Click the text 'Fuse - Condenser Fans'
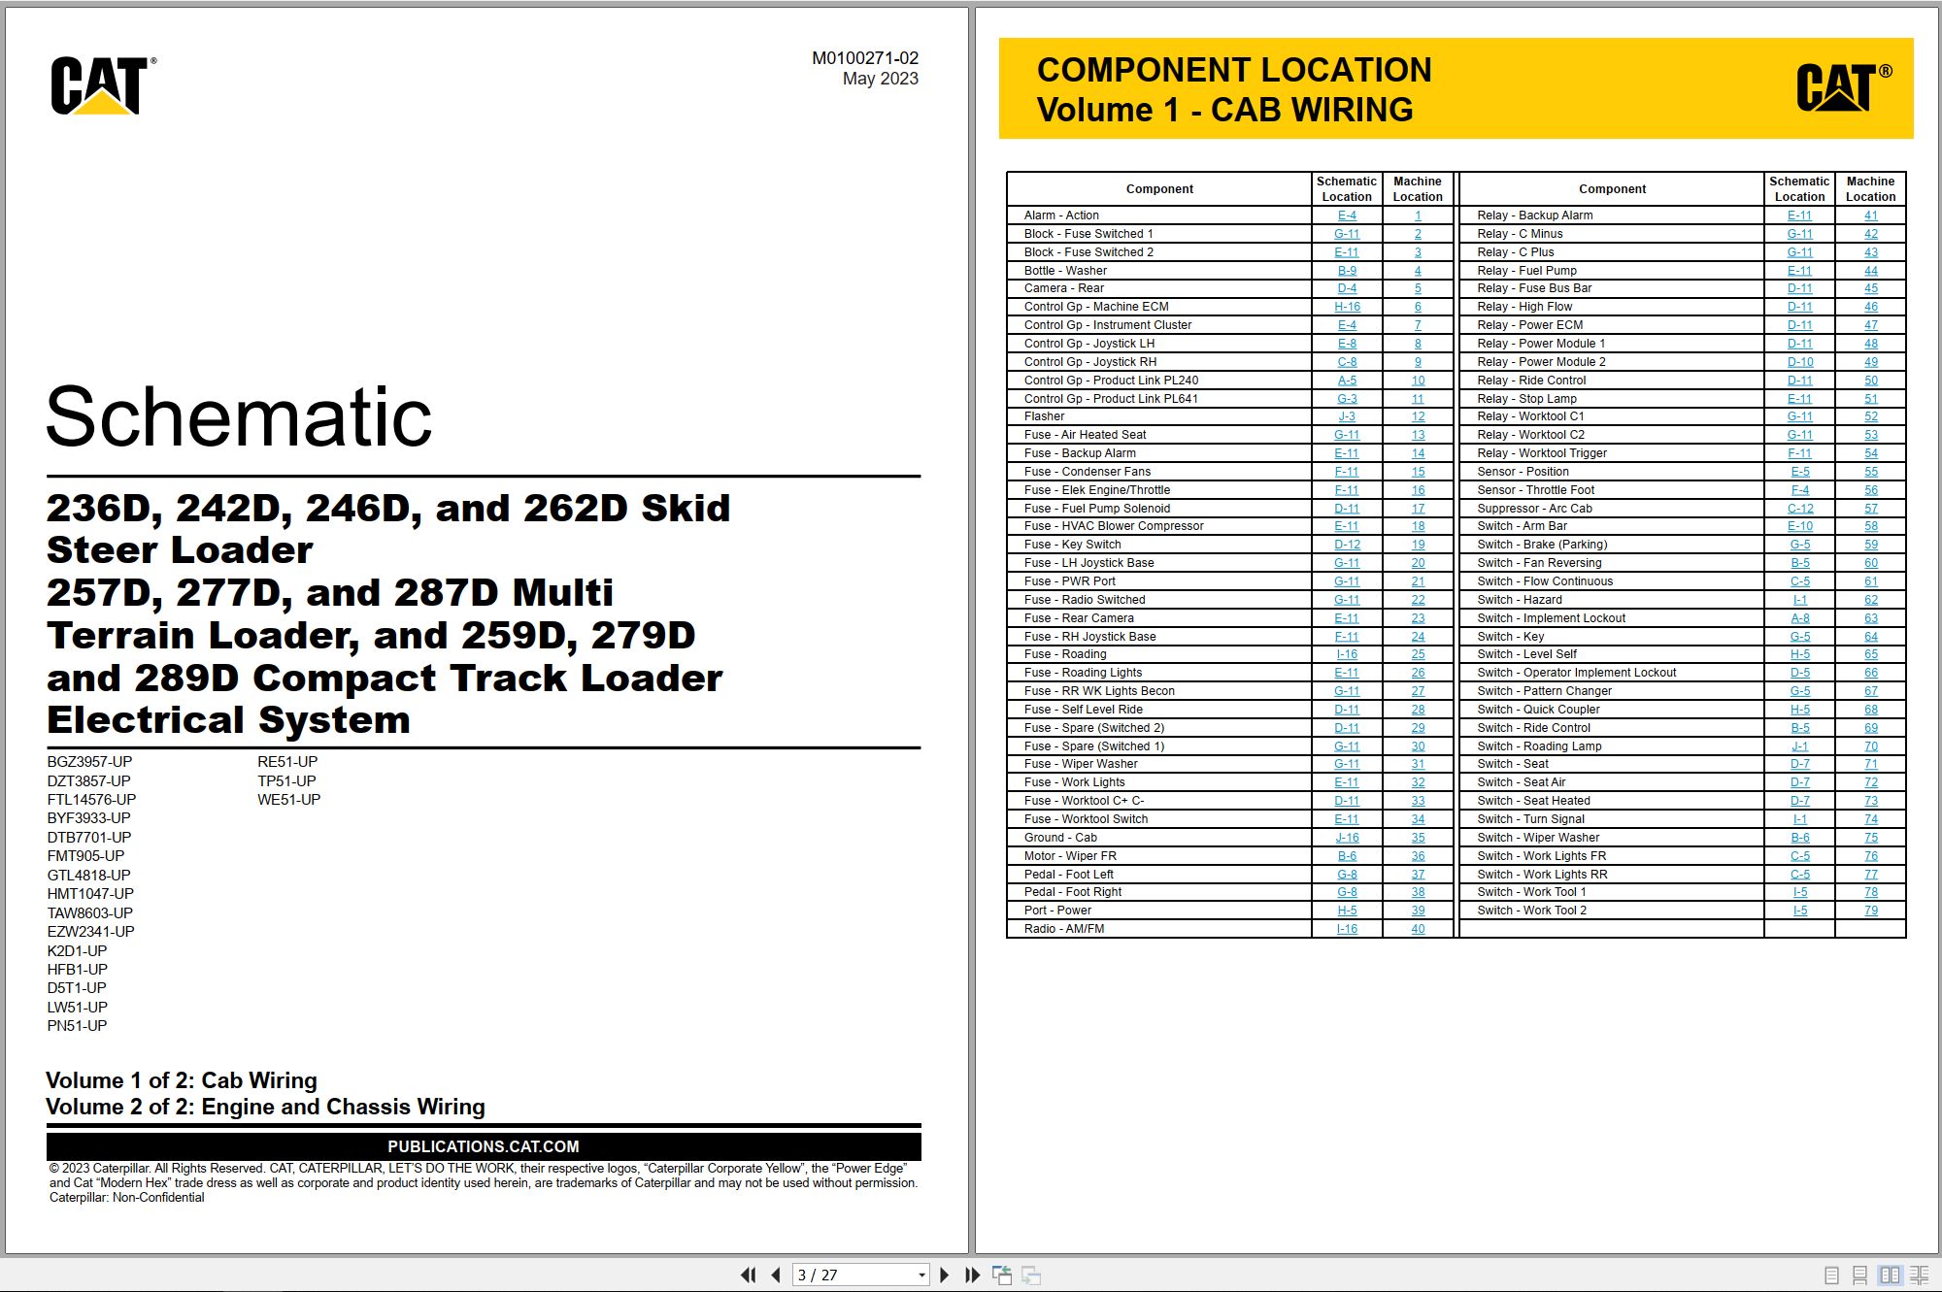1942x1292 pixels. 1087,472
